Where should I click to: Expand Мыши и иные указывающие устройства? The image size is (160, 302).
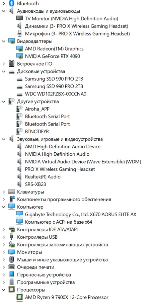click(3, 259)
